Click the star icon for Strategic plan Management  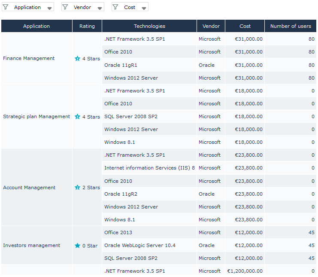point(78,116)
